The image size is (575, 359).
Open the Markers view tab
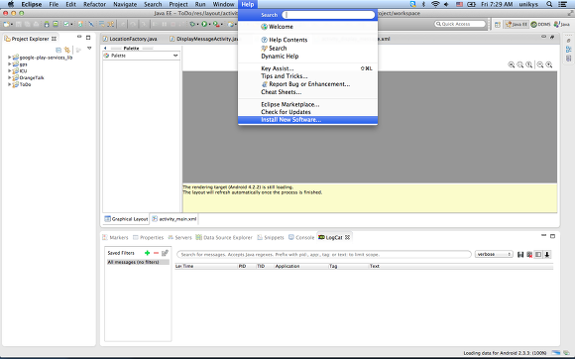coord(115,238)
